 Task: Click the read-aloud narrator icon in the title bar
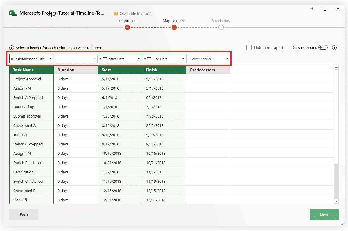311,9
